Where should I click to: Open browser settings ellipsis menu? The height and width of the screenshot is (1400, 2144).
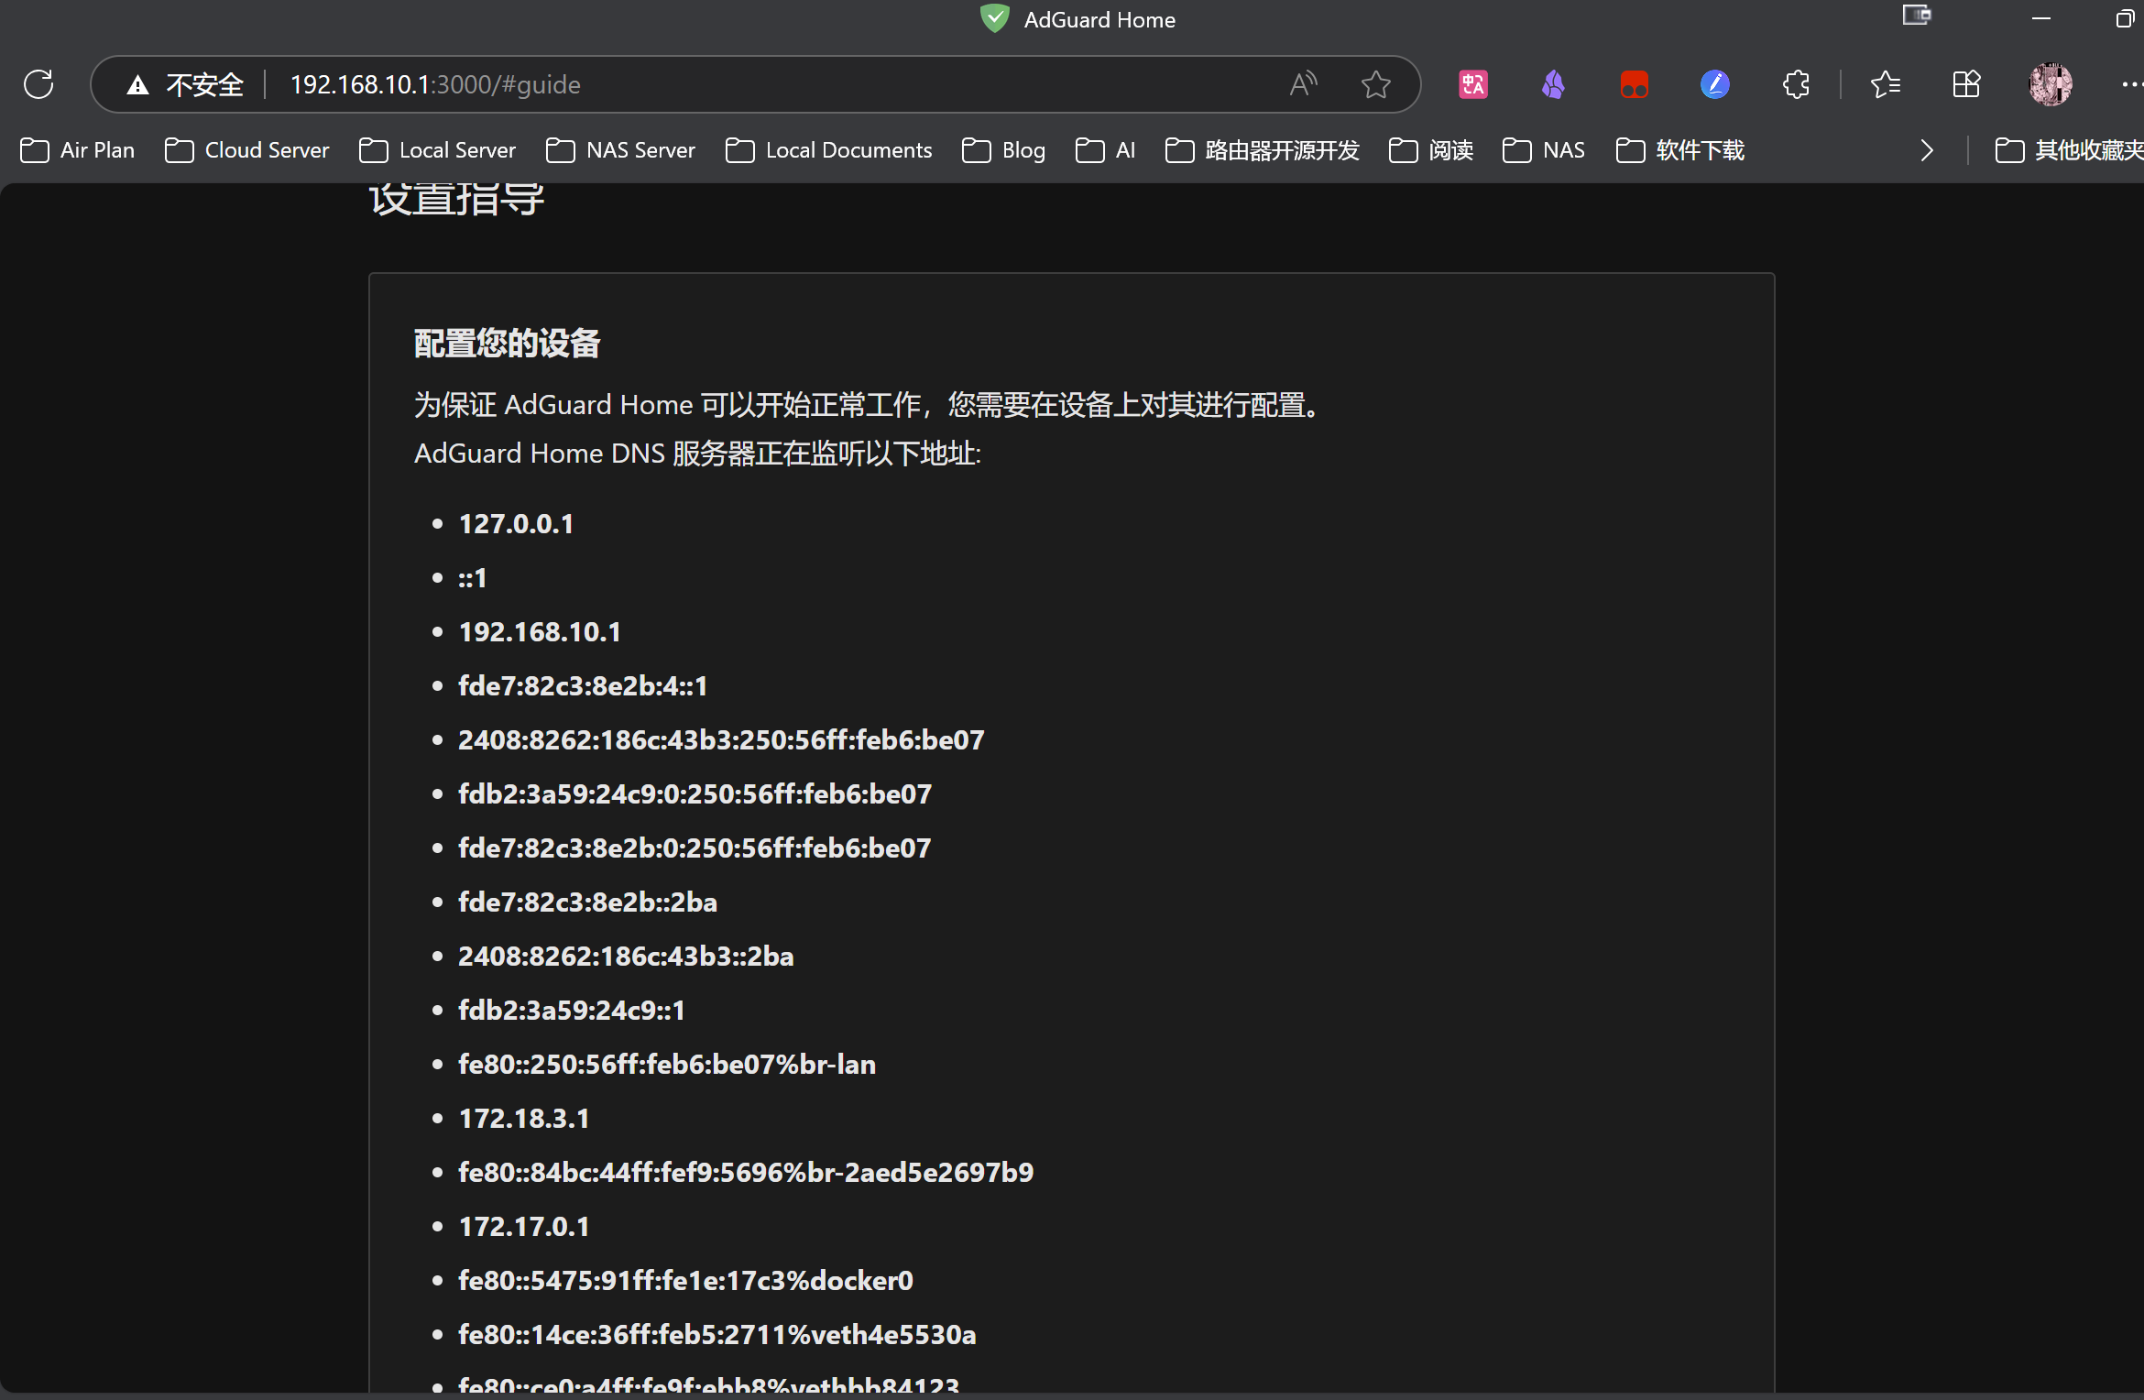pyautogui.click(x=2131, y=84)
